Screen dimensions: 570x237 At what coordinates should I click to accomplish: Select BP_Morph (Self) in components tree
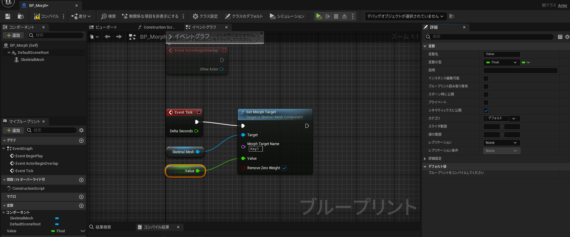click(24, 45)
